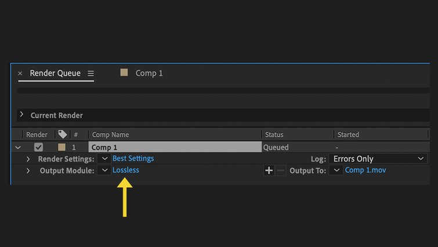Close the Render Queue panel
The height and width of the screenshot is (247, 438).
coord(20,74)
